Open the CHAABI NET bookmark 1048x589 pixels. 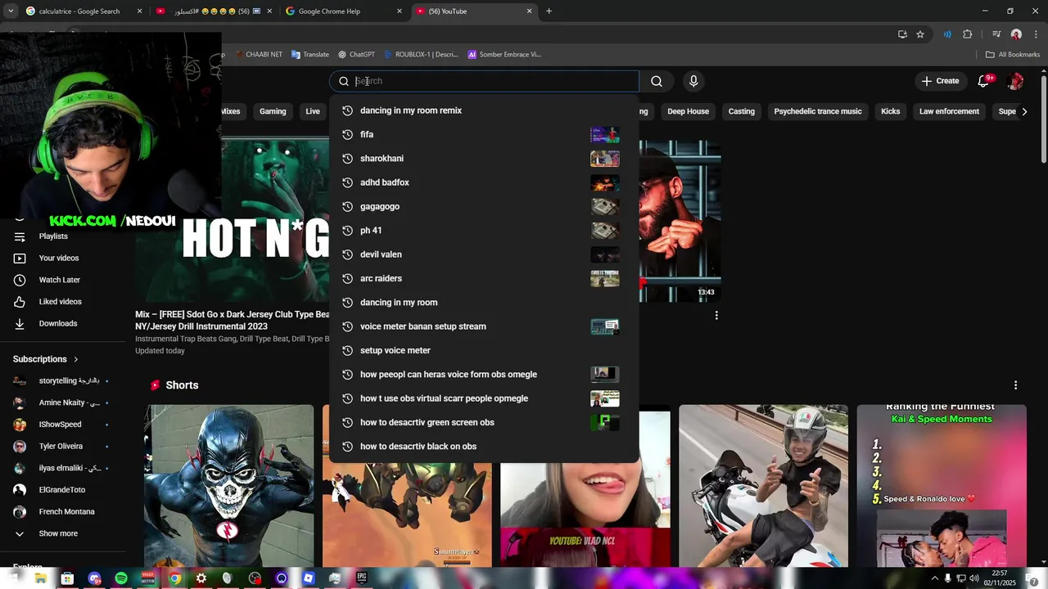pos(259,55)
